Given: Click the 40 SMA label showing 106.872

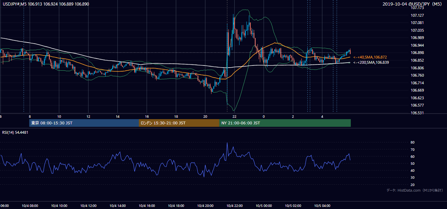Looking at the screenshot, I should tap(370, 57).
